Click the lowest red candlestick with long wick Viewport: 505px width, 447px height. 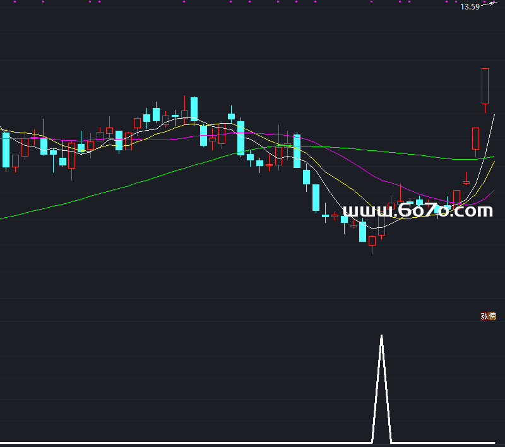pyautogui.click(x=372, y=245)
